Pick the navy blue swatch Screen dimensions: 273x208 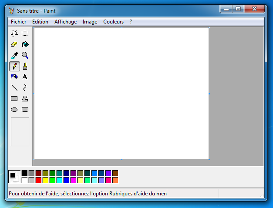tap(66, 173)
